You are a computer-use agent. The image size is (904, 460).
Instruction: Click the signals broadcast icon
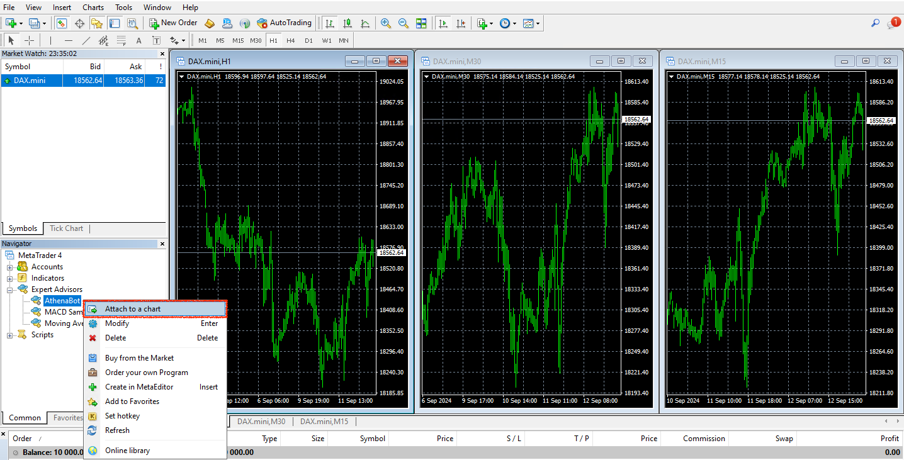click(x=245, y=23)
